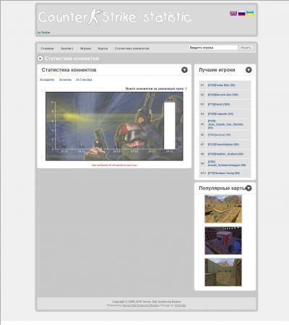Show connects За 3 месяца

(84, 79)
